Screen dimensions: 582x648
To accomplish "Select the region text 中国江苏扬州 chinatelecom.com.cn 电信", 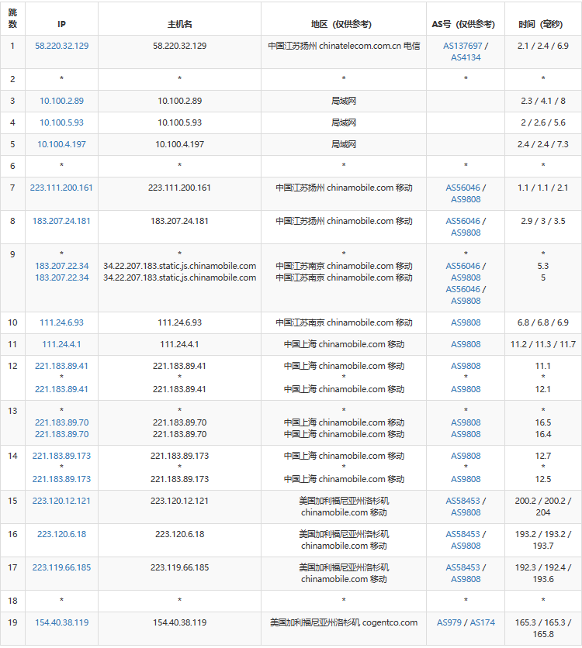I will (344, 46).
